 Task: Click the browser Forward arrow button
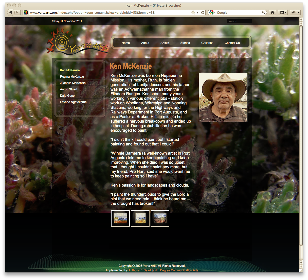coord(17,12)
